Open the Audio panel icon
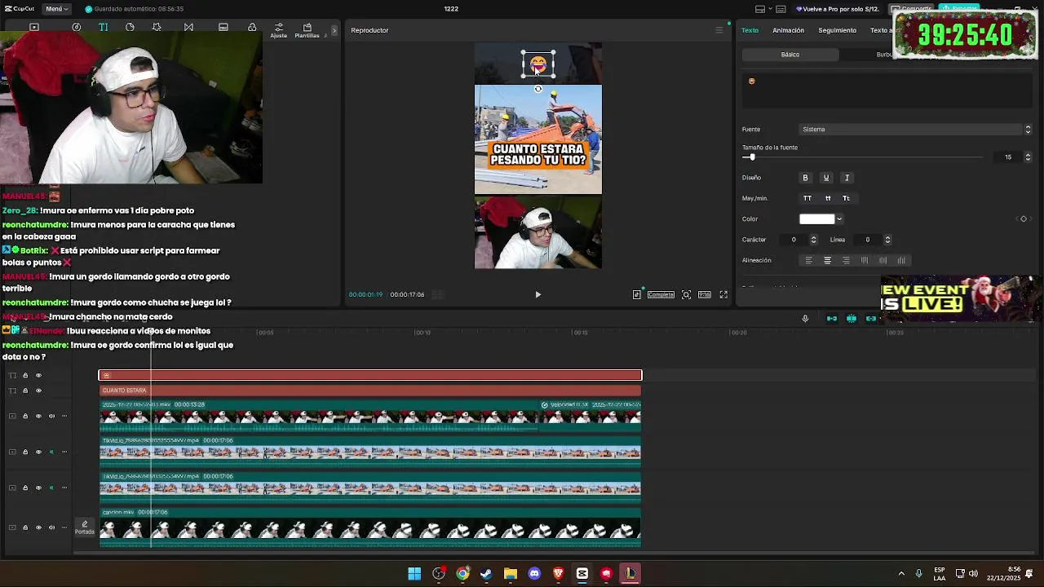This screenshot has width=1044, height=587. 77,28
